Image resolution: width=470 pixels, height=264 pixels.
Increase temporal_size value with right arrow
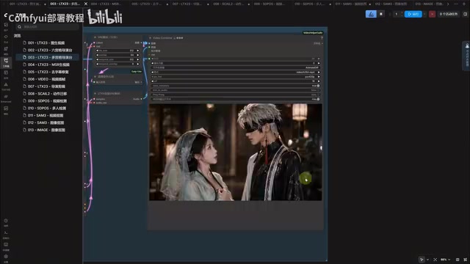pyautogui.click(x=138, y=59)
